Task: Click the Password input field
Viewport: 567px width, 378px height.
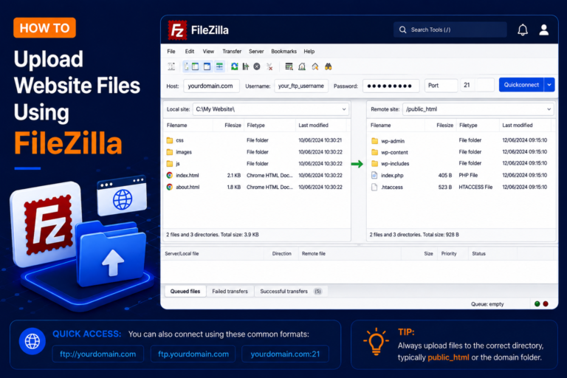Action: (x=391, y=86)
